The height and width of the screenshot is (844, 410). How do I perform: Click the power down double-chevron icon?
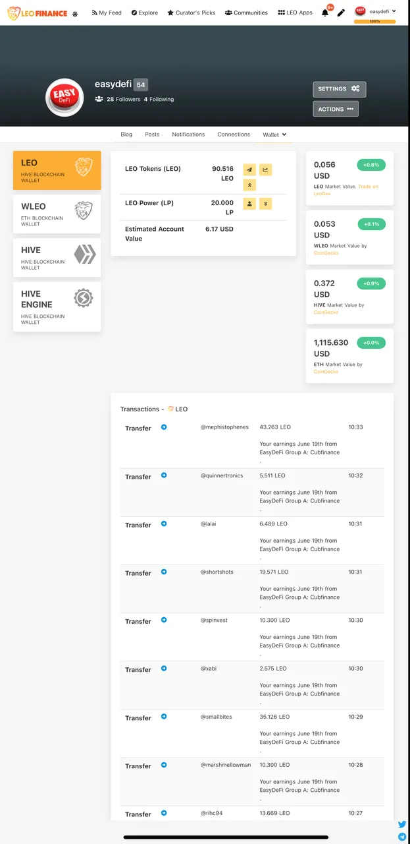pyautogui.click(x=265, y=204)
